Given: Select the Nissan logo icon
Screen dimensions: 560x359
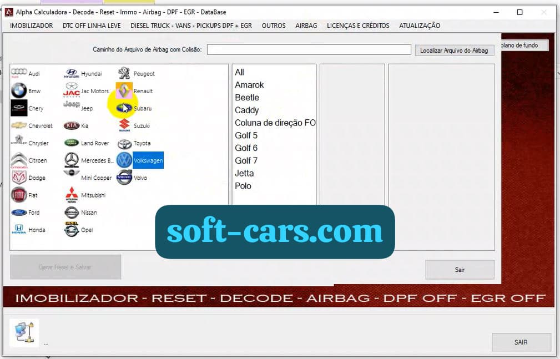Looking at the screenshot, I should (72, 212).
